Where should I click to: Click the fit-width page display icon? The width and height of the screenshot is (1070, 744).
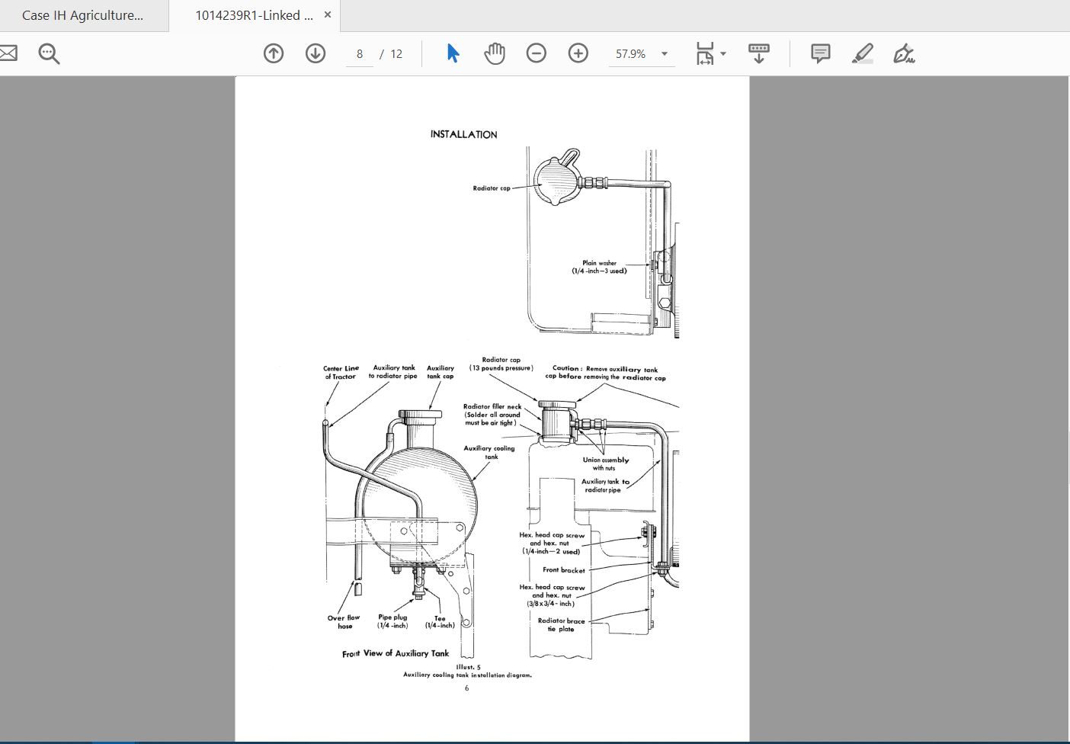point(705,53)
